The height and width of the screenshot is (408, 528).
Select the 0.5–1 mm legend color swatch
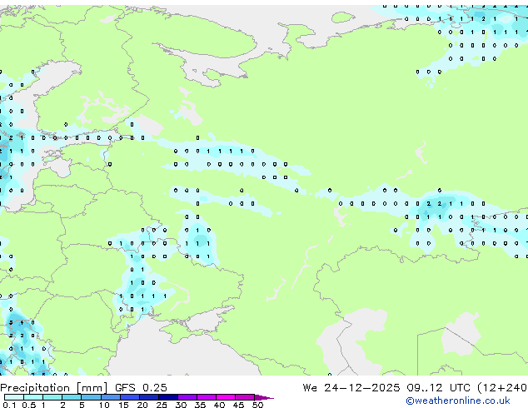pyautogui.click(x=33, y=397)
